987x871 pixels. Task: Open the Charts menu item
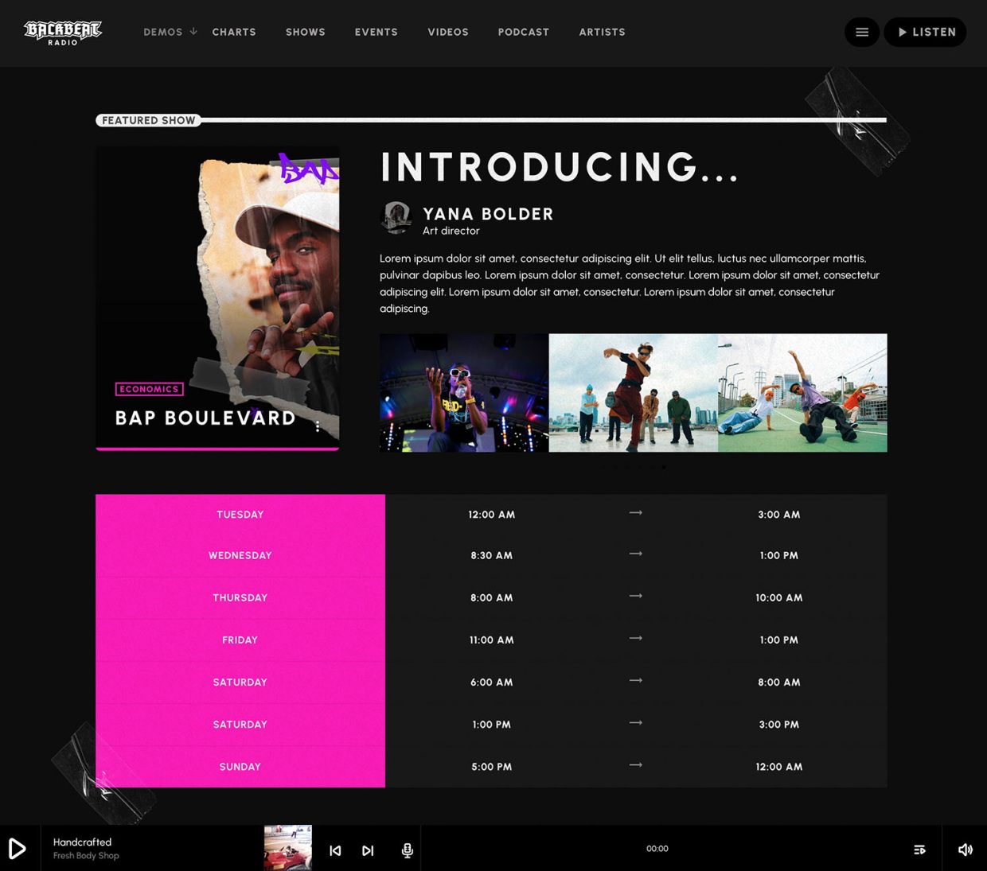pos(234,32)
